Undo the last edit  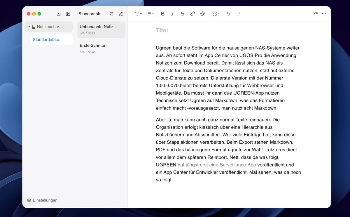tap(228, 14)
